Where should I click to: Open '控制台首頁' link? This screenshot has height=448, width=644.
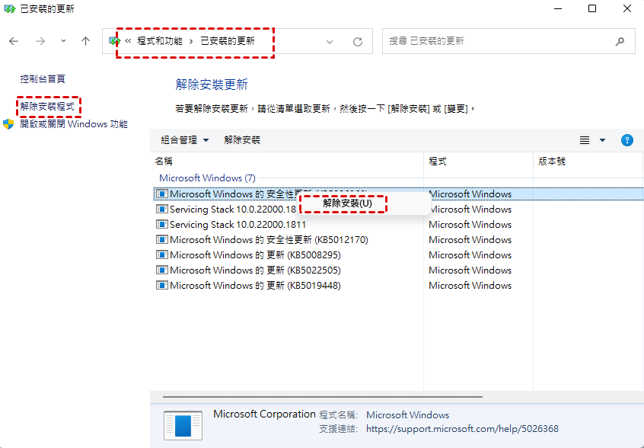pos(43,79)
